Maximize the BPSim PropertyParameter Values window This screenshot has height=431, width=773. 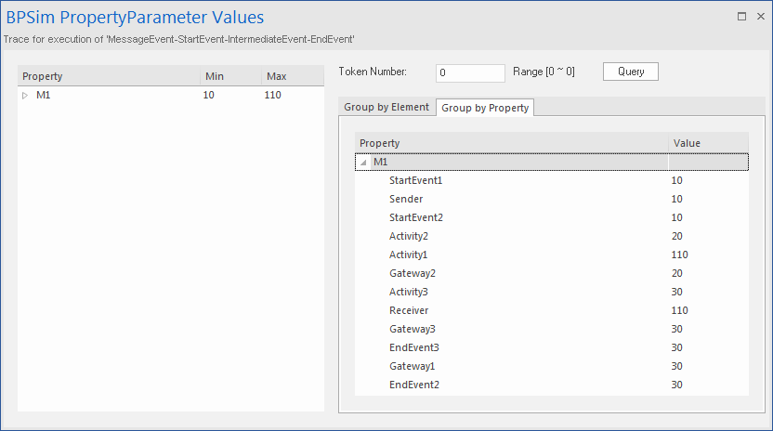click(741, 16)
